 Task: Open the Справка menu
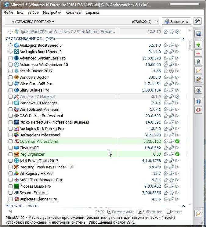point(92,13)
